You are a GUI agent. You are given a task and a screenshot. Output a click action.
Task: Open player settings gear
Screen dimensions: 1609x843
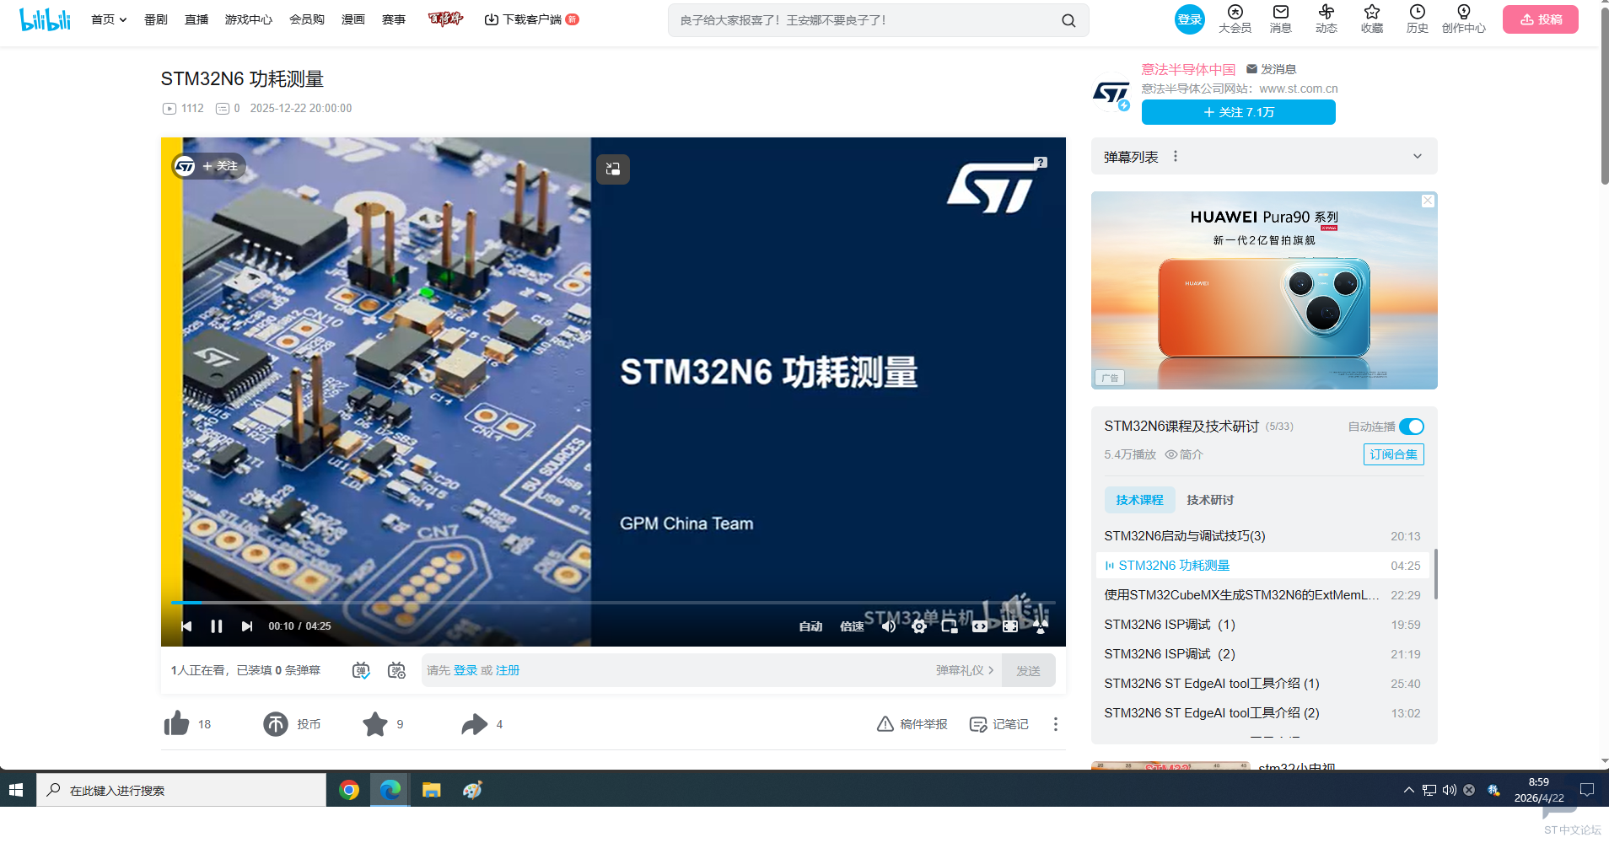919,626
